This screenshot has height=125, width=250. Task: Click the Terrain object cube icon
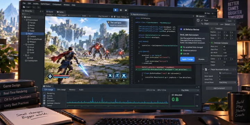tap(28, 23)
